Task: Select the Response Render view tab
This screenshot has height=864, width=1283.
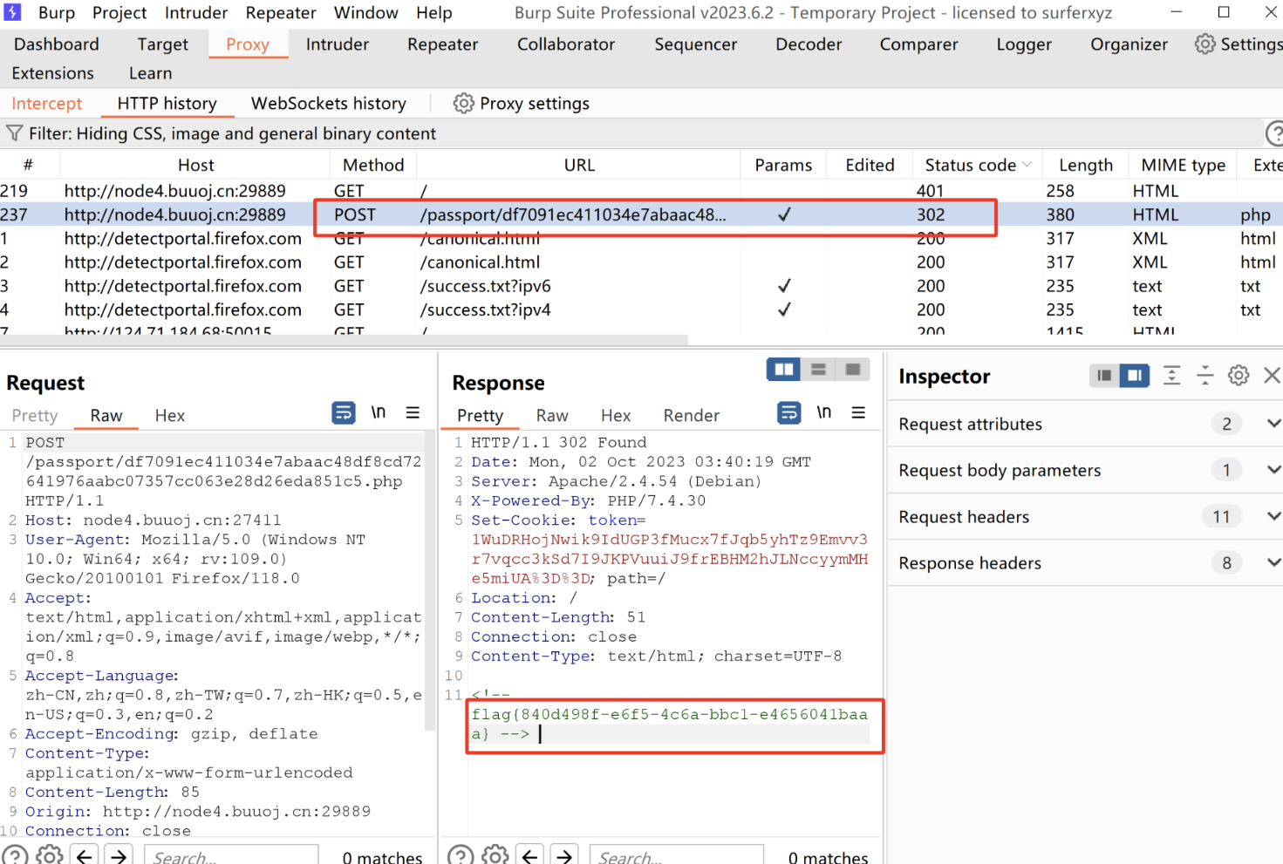Action: [692, 415]
